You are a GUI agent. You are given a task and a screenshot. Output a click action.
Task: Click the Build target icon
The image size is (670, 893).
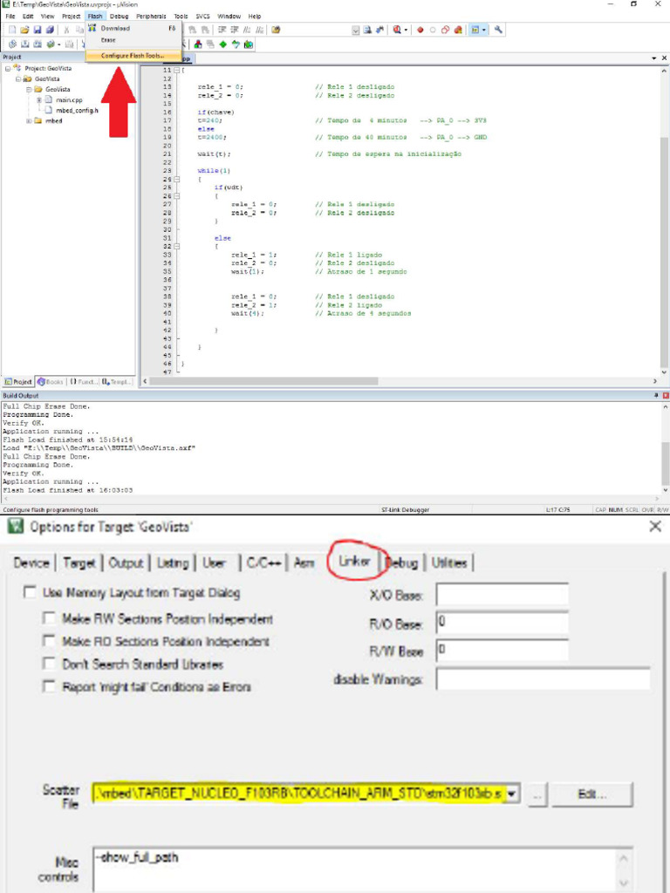[25, 44]
